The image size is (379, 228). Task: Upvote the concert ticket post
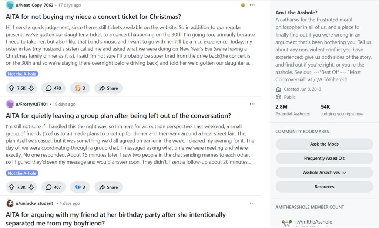11,88
